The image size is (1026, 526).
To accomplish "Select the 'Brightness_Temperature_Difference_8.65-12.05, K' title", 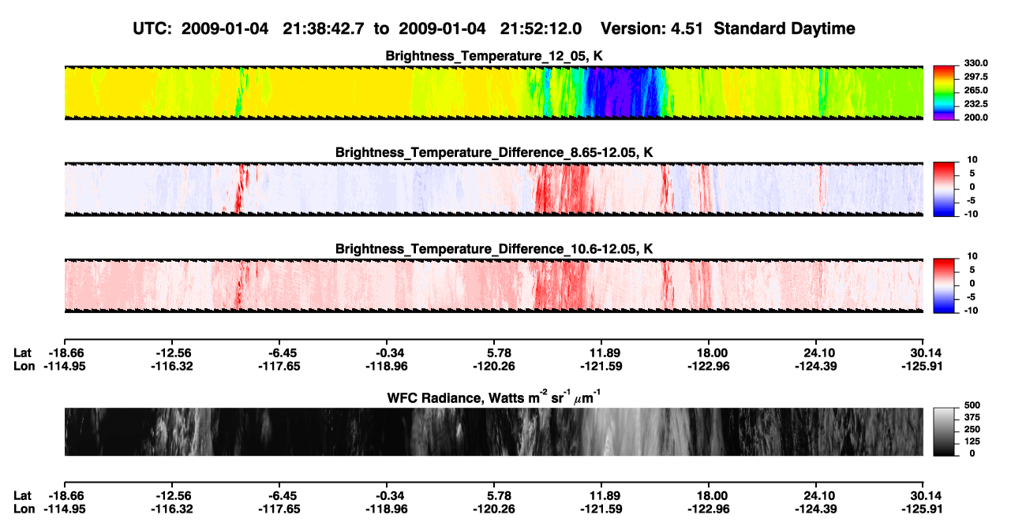I will click(494, 152).
